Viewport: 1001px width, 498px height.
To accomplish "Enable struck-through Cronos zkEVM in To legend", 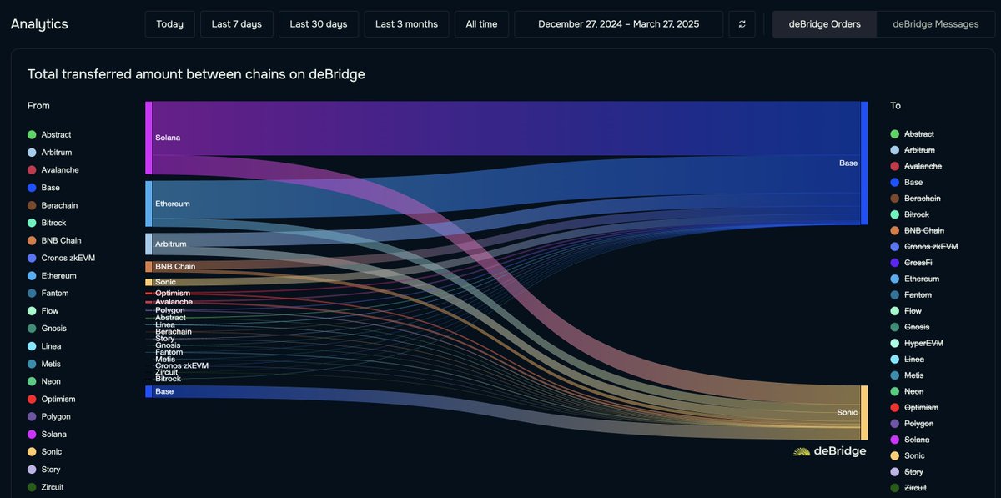I will (x=924, y=247).
